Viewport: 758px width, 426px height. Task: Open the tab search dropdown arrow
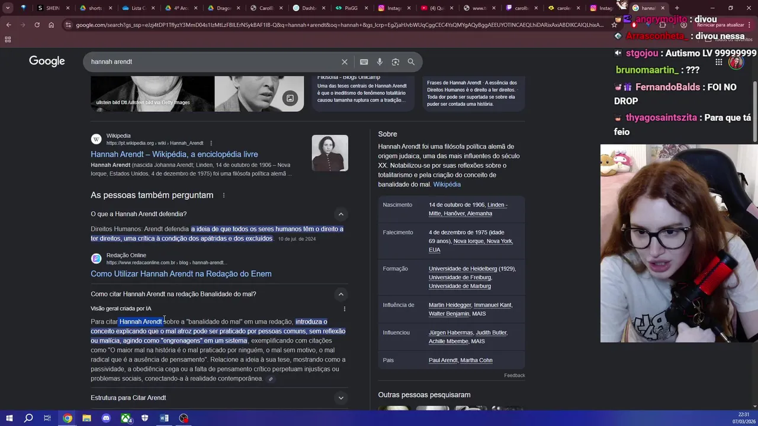click(x=8, y=8)
